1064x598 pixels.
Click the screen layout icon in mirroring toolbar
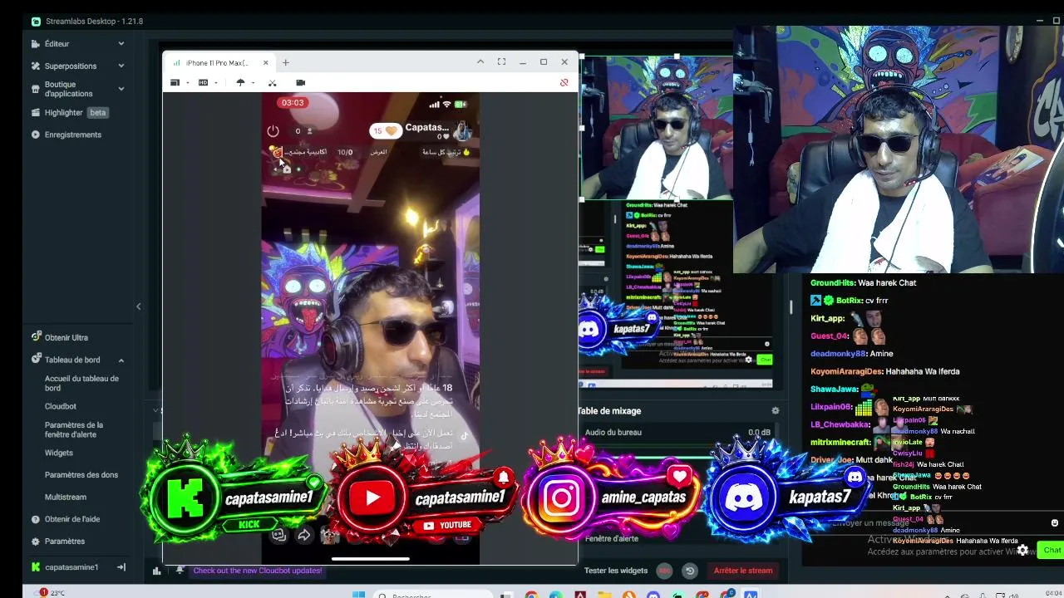click(175, 82)
